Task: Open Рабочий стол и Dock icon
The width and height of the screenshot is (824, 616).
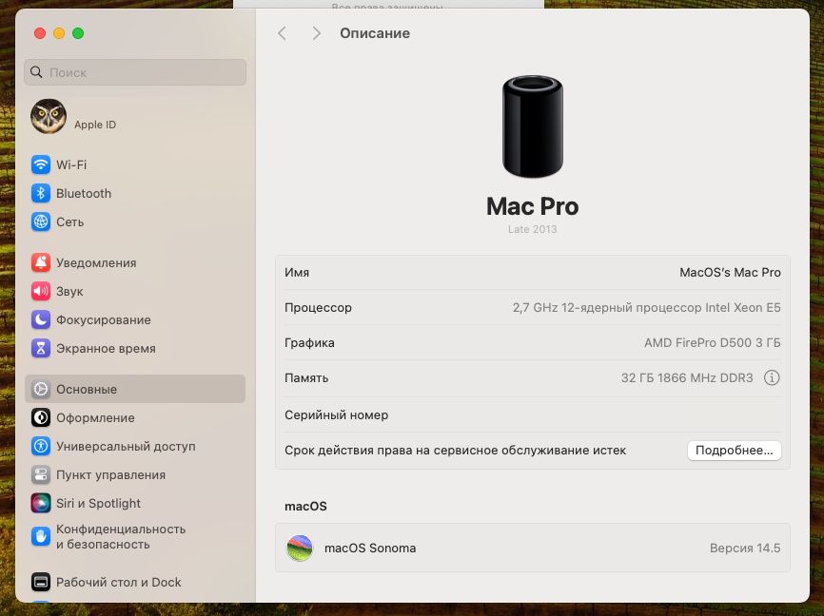Action: (41, 582)
